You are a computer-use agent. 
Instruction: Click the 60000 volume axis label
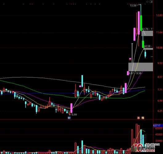pyautogui.click(x=159, y=128)
